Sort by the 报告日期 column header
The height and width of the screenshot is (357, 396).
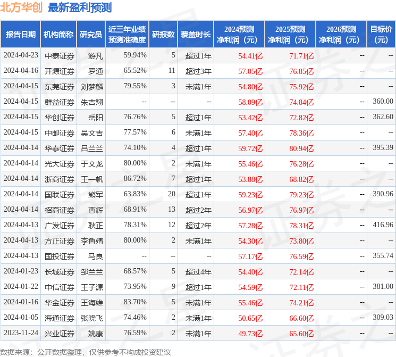pos(20,35)
